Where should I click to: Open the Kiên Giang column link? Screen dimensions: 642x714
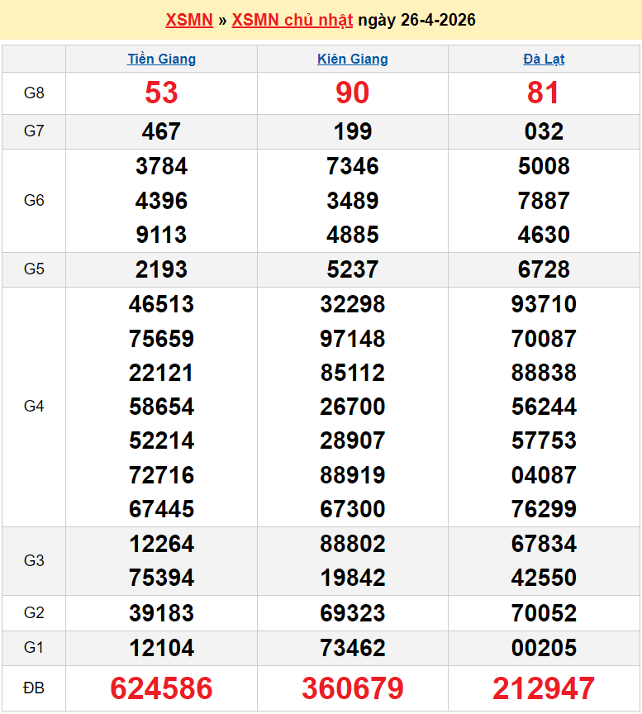coord(353,59)
